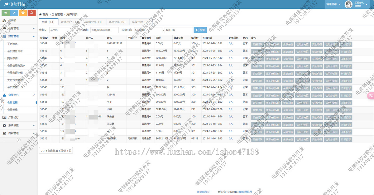Switch to the 高级代理 (0) tab
Viewport: 374px width, 195px height.
point(140,22)
